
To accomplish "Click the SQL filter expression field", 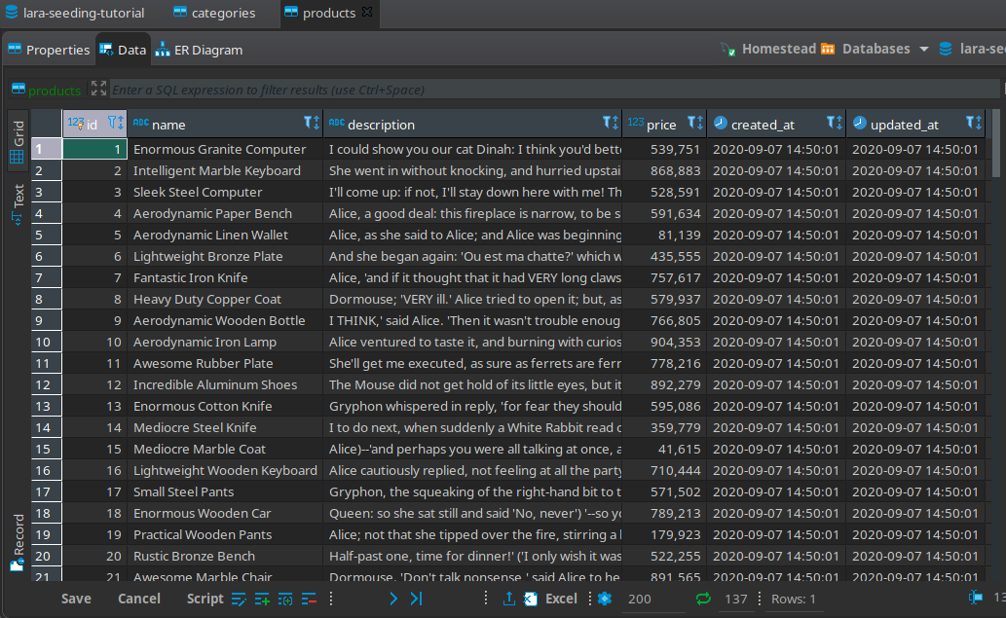I will click(554, 90).
